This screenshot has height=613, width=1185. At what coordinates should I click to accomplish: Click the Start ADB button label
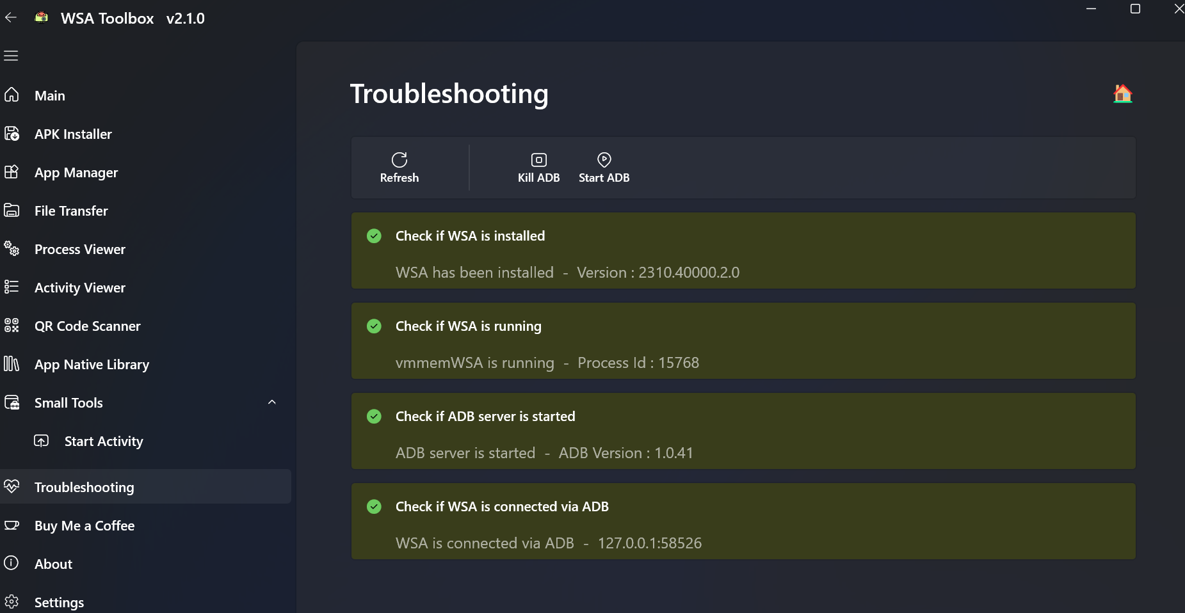604,178
